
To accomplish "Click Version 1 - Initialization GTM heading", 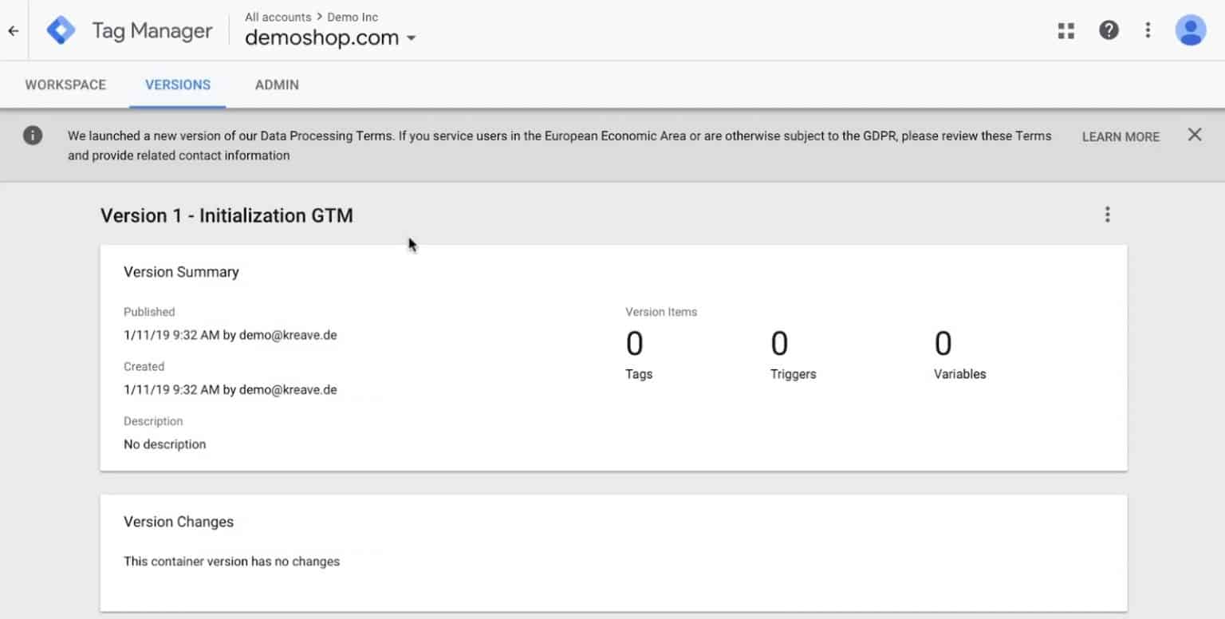I will coord(226,215).
